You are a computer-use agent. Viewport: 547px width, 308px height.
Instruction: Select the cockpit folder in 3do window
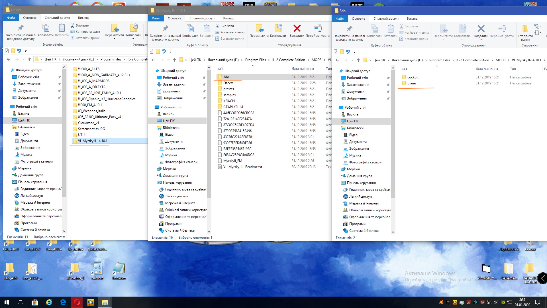pyautogui.click(x=413, y=77)
